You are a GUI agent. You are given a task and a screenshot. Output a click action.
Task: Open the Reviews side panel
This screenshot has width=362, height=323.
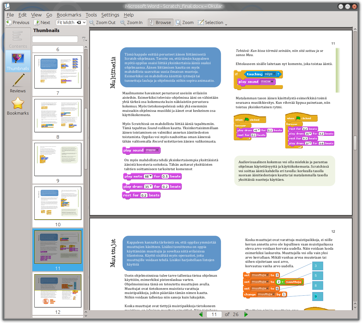click(x=18, y=83)
